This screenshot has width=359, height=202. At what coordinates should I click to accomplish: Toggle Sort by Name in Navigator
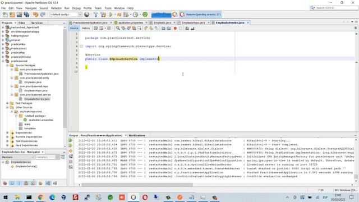pos(48,183)
